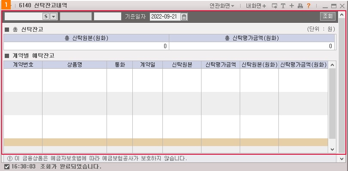Click the password input field next to 기준일자

click(107, 16)
